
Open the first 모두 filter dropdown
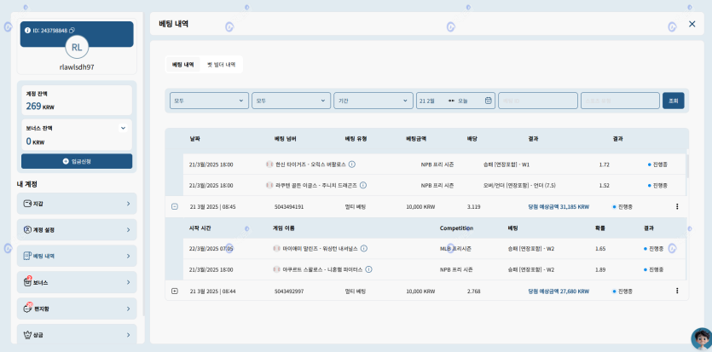tap(208, 101)
